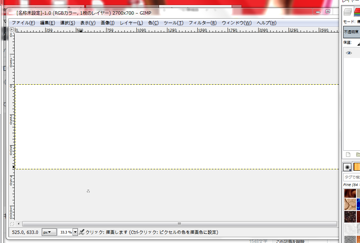
Task: Select the cracked beige pattern thumbnail
Action: (350, 204)
